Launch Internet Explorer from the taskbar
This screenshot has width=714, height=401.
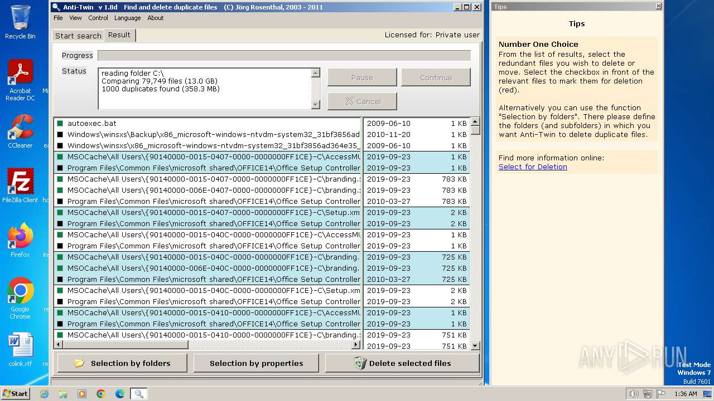(44, 394)
